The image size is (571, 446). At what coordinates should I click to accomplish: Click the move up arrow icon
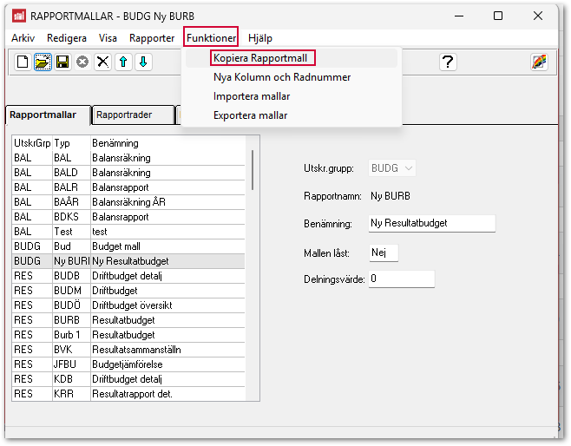pos(123,62)
